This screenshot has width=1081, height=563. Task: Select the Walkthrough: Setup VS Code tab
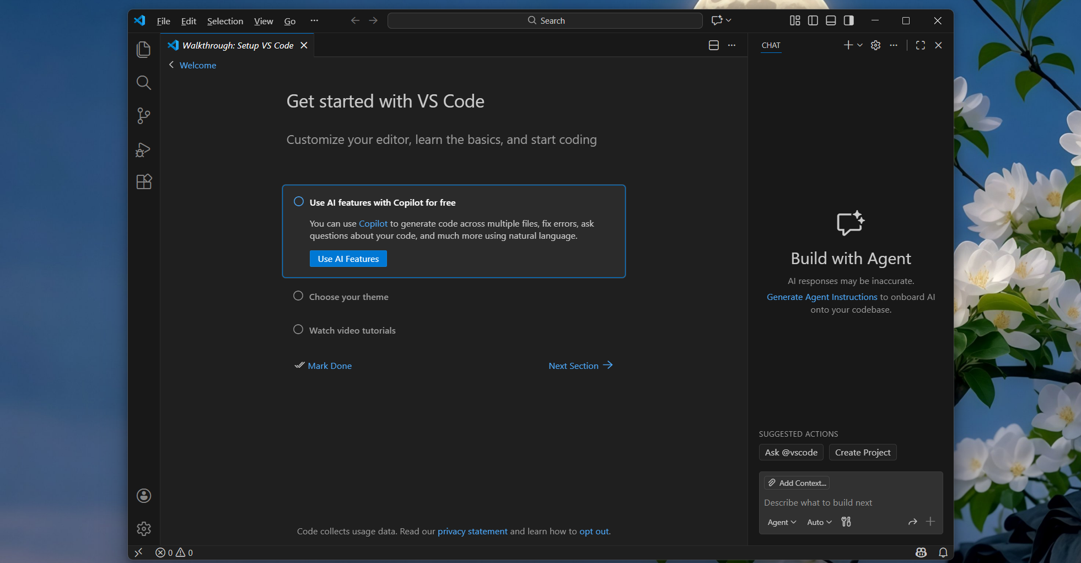238,45
